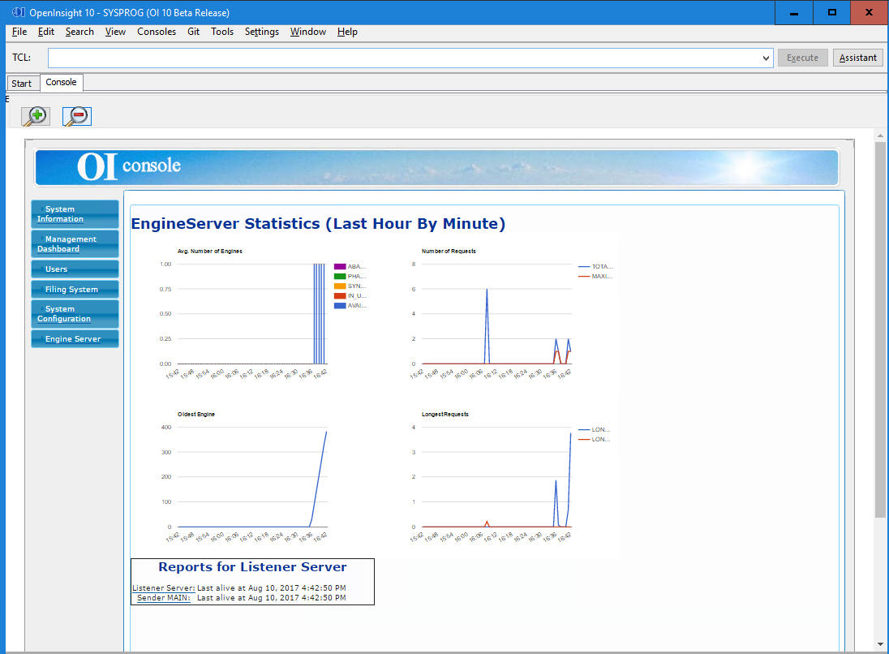Click the "EngineServer Statistics (Last Hour By Minute)" heading
Image resolution: width=889 pixels, height=654 pixels.
point(318,223)
